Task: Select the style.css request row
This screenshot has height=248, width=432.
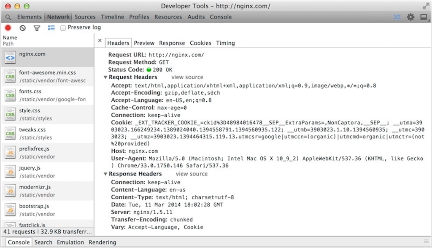Action: [x=47, y=114]
